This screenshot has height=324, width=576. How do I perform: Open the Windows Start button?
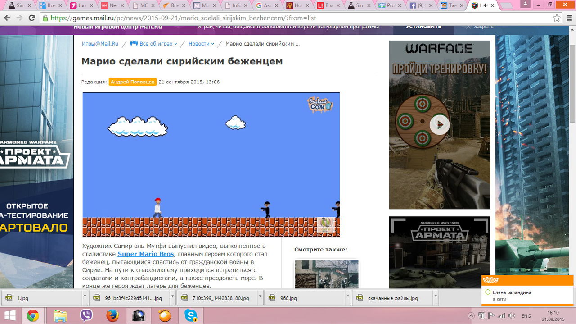tap(9, 315)
